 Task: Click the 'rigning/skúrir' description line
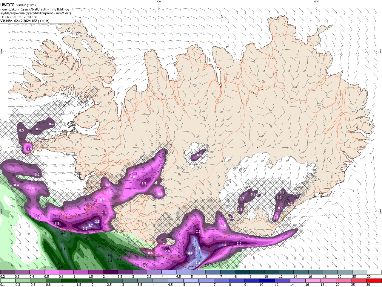[x=35, y=9]
